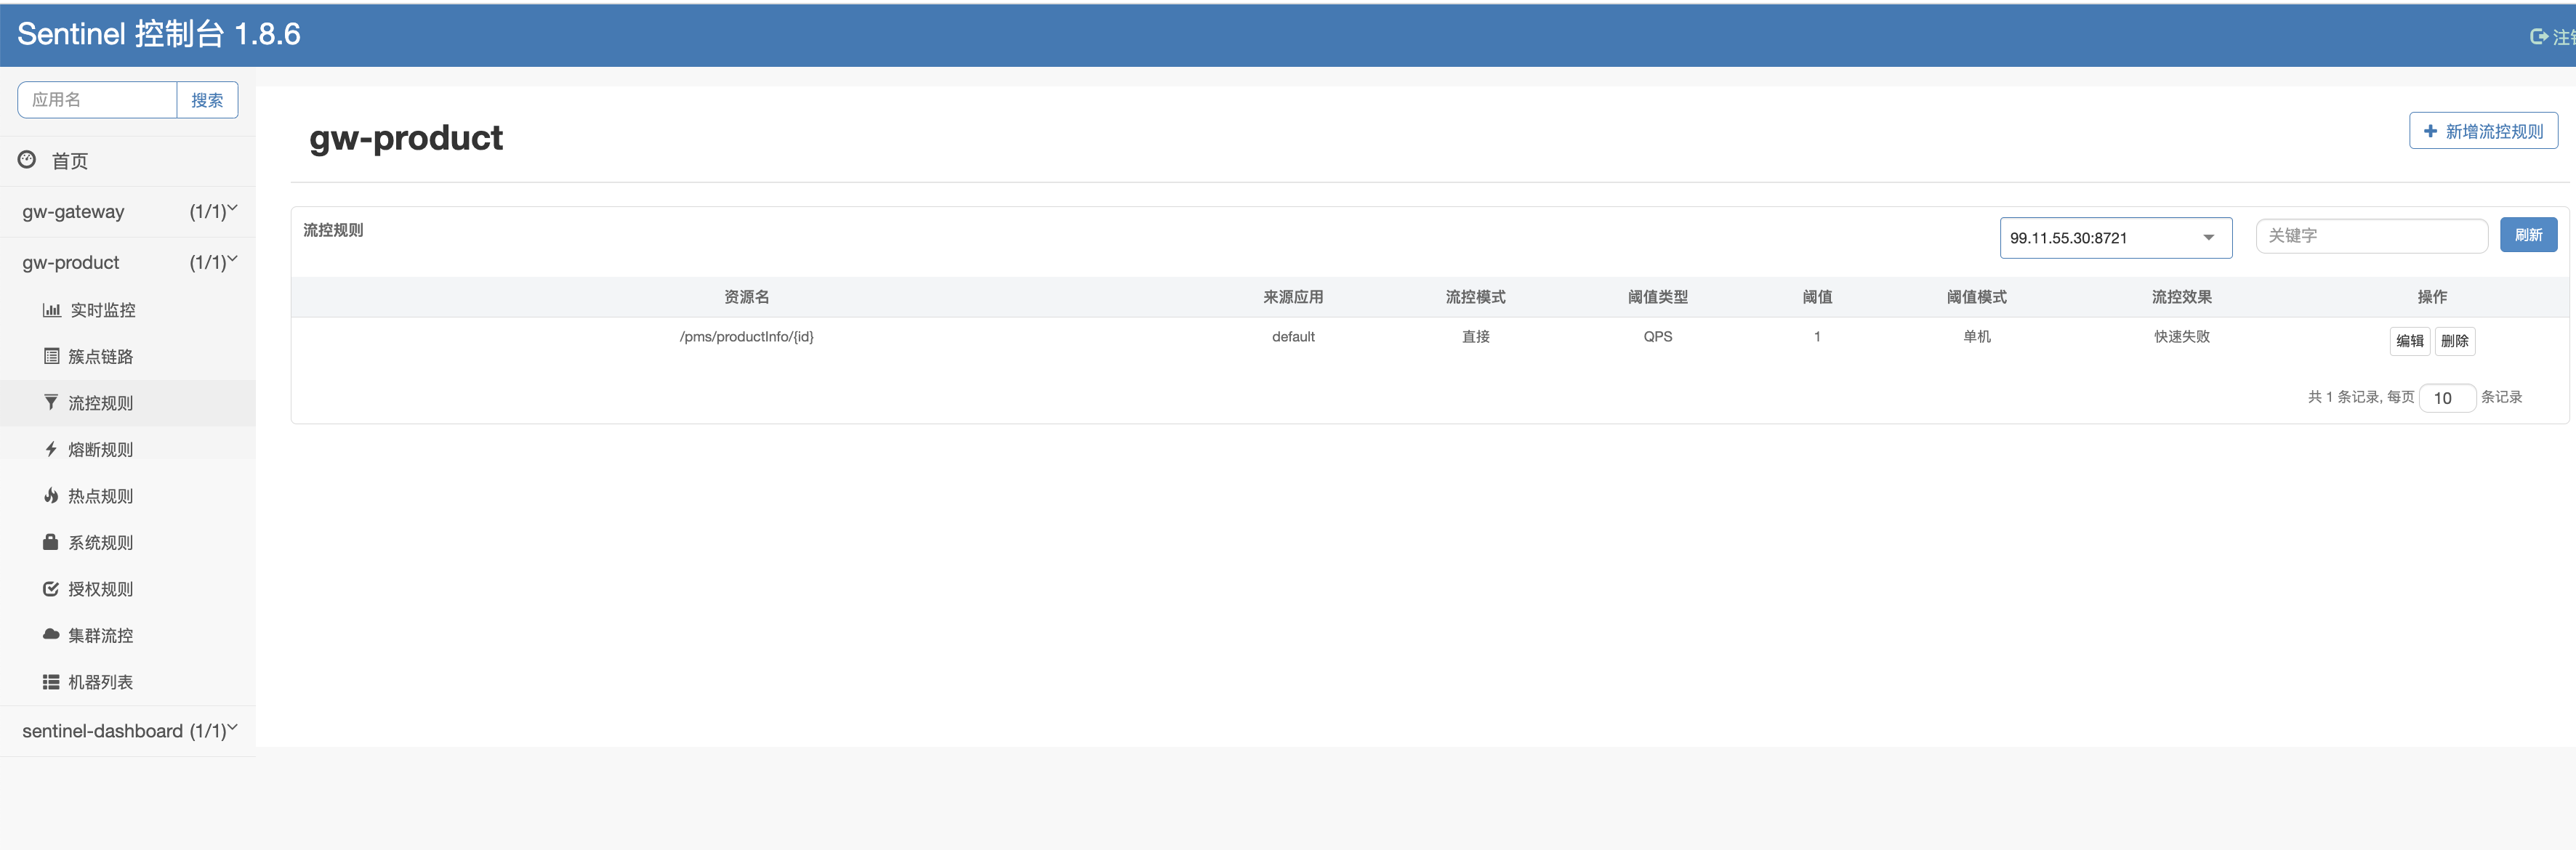Click the funnel icon beside 流控规则
The width and height of the screenshot is (2576, 850).
click(51, 402)
